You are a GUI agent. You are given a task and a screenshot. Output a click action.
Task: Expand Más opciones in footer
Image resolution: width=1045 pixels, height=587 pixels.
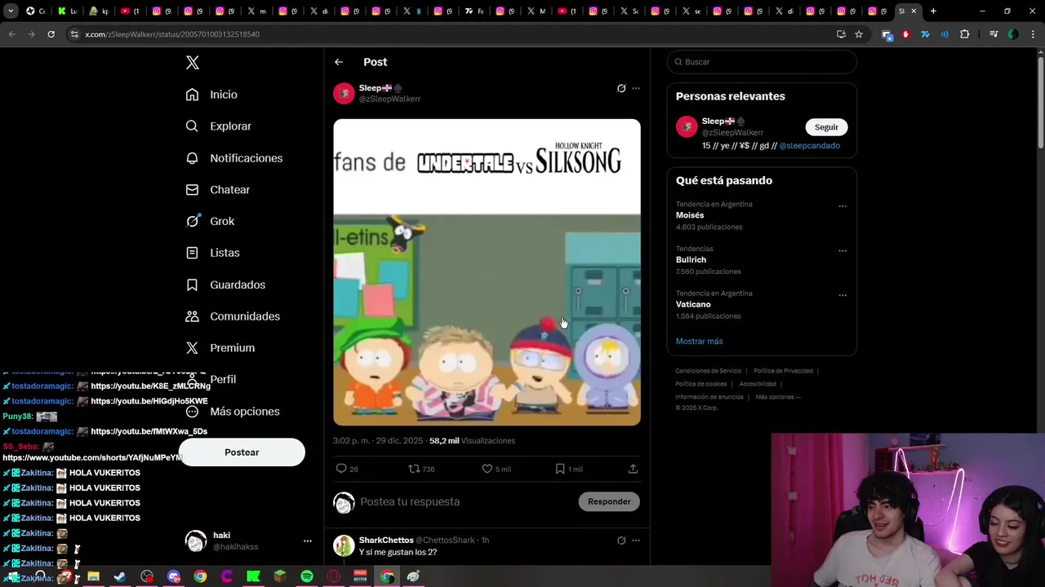coord(778,397)
